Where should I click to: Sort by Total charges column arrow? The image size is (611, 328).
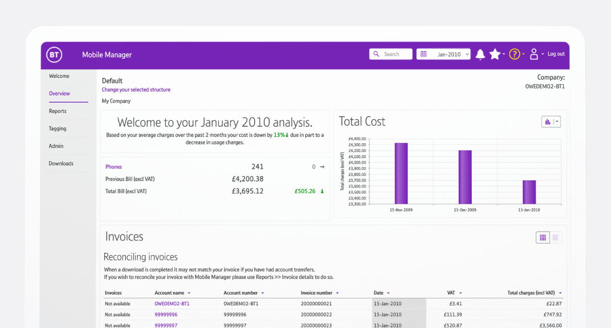560,293
